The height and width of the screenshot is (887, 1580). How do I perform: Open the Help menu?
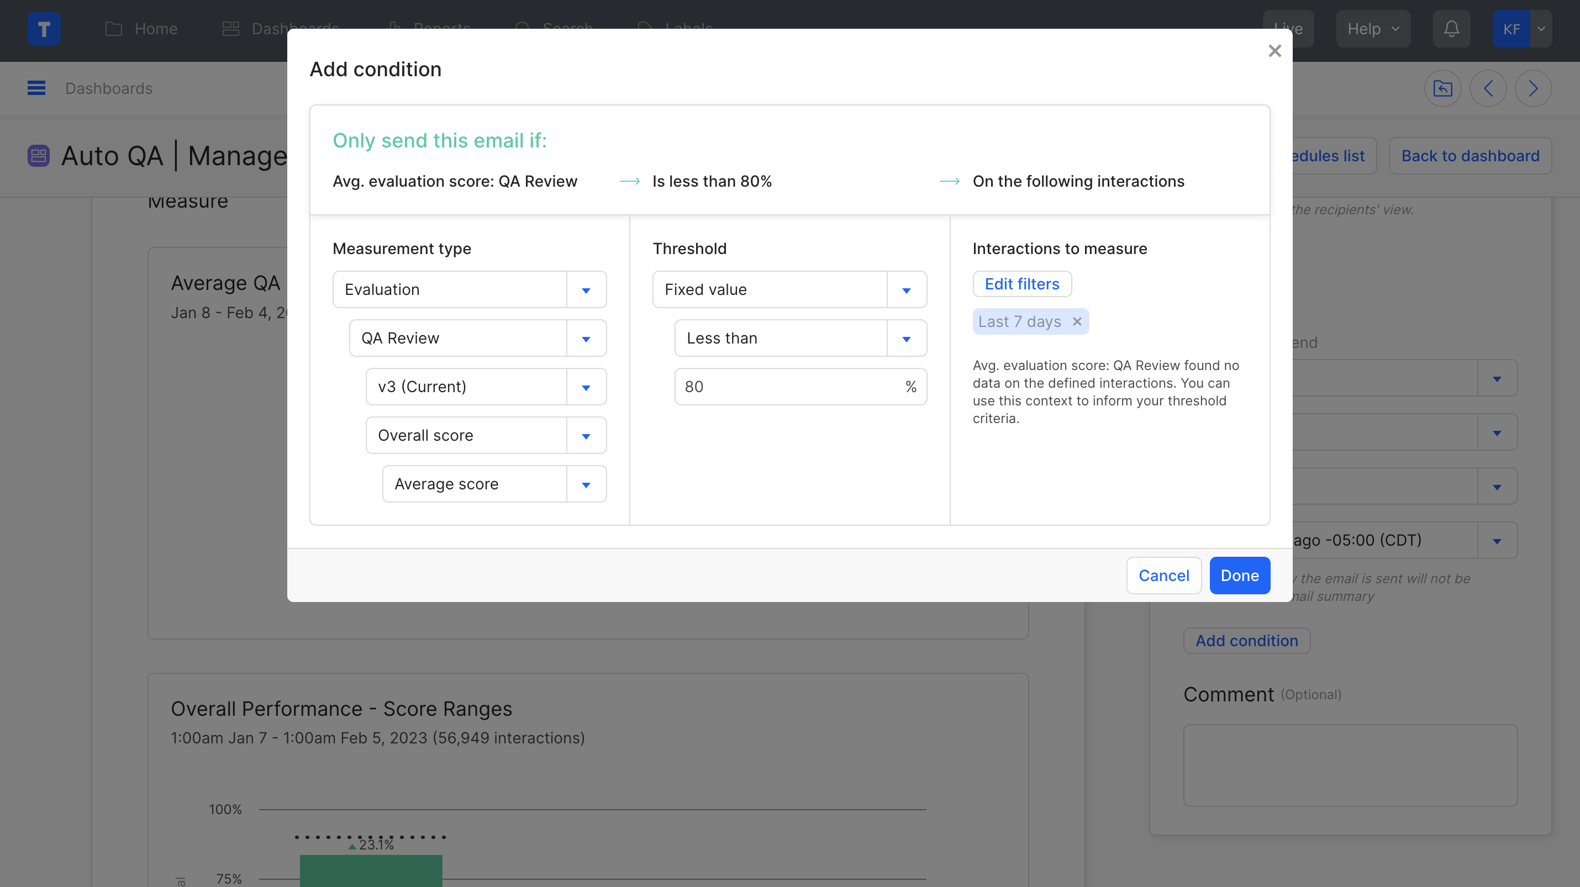(1373, 29)
